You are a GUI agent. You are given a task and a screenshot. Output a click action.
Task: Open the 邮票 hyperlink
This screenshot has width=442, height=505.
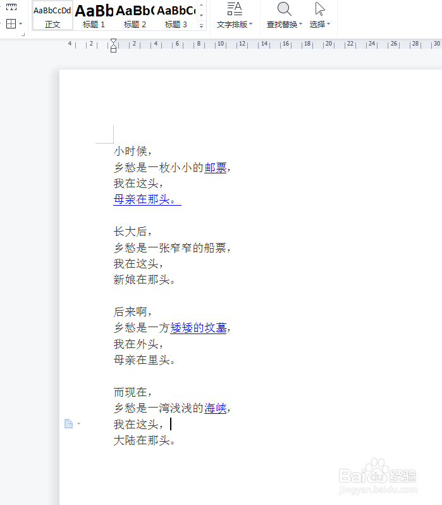click(x=216, y=168)
